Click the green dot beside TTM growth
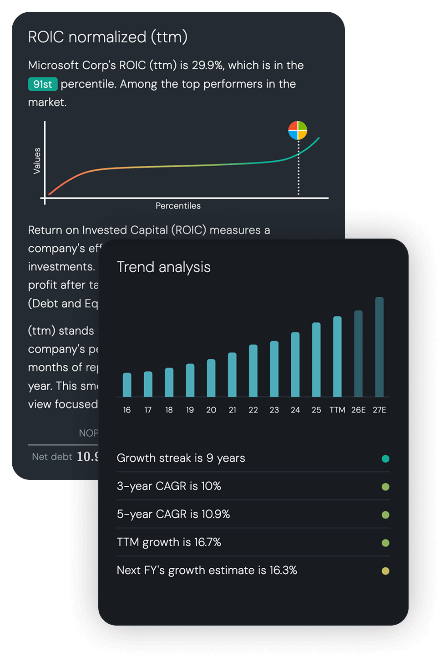445x662 pixels. tap(385, 543)
